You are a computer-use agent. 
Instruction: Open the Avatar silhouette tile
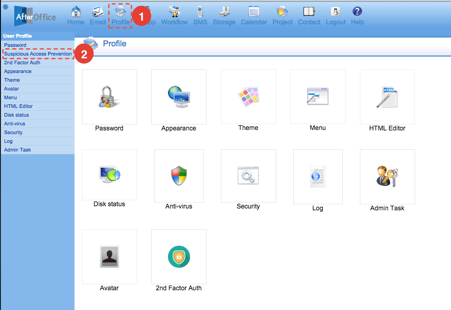tap(110, 257)
